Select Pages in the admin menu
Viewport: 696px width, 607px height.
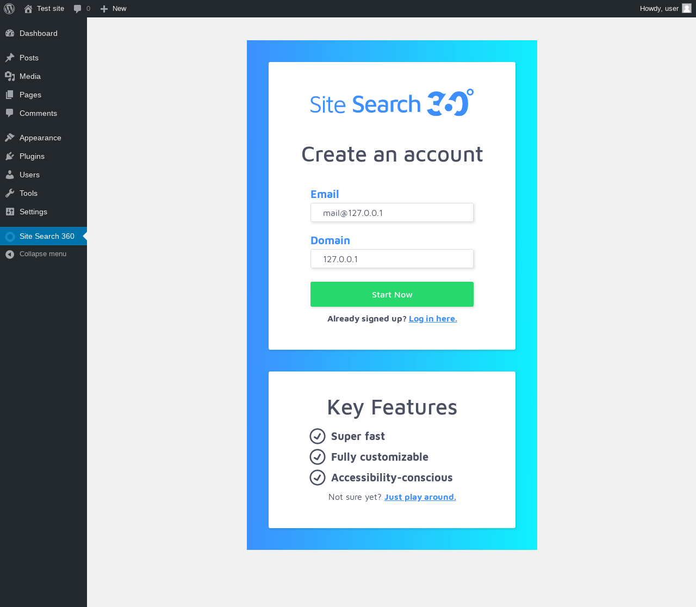[x=43, y=95]
